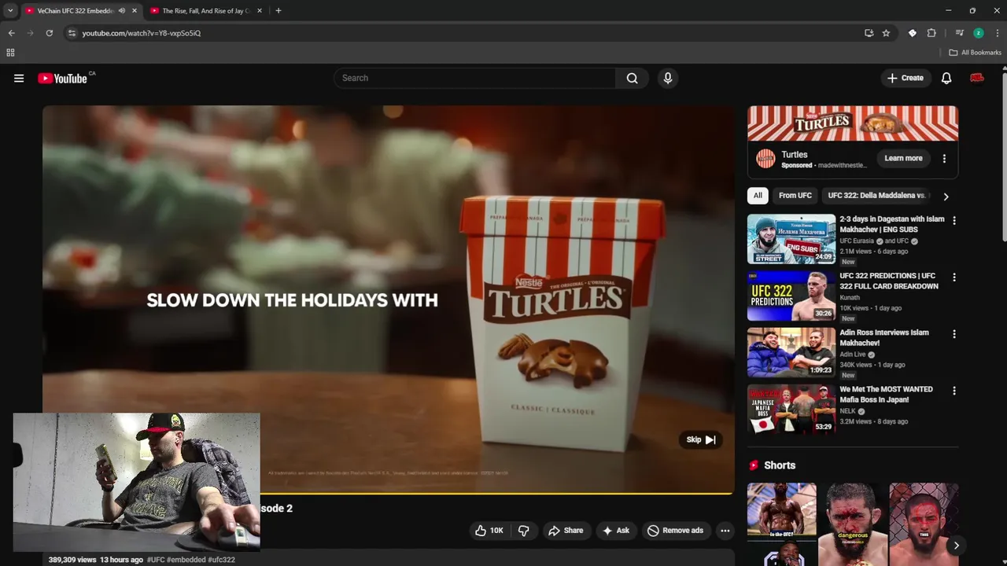
Task: Click the Remove ads button
Action: click(675, 531)
